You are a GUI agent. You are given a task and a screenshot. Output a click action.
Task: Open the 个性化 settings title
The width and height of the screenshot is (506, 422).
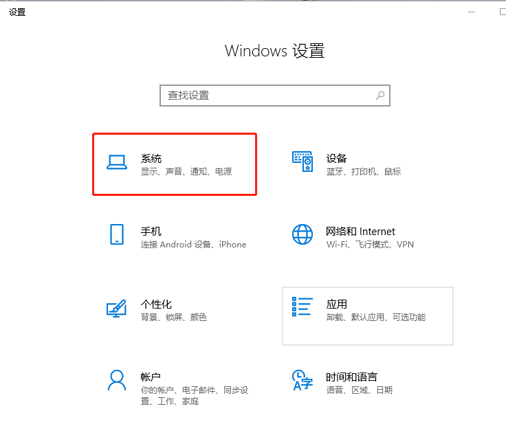point(156,304)
